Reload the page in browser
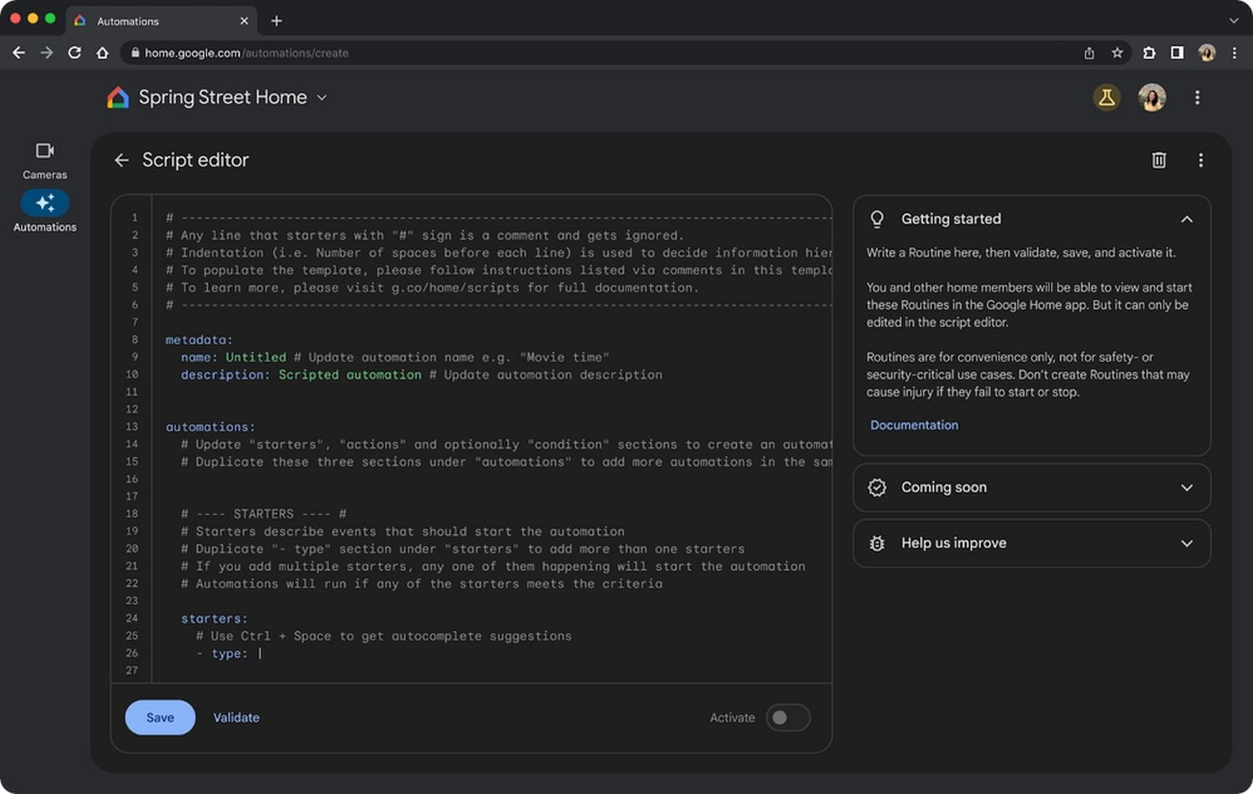Viewport: 1253px width, 794px height. tap(74, 53)
